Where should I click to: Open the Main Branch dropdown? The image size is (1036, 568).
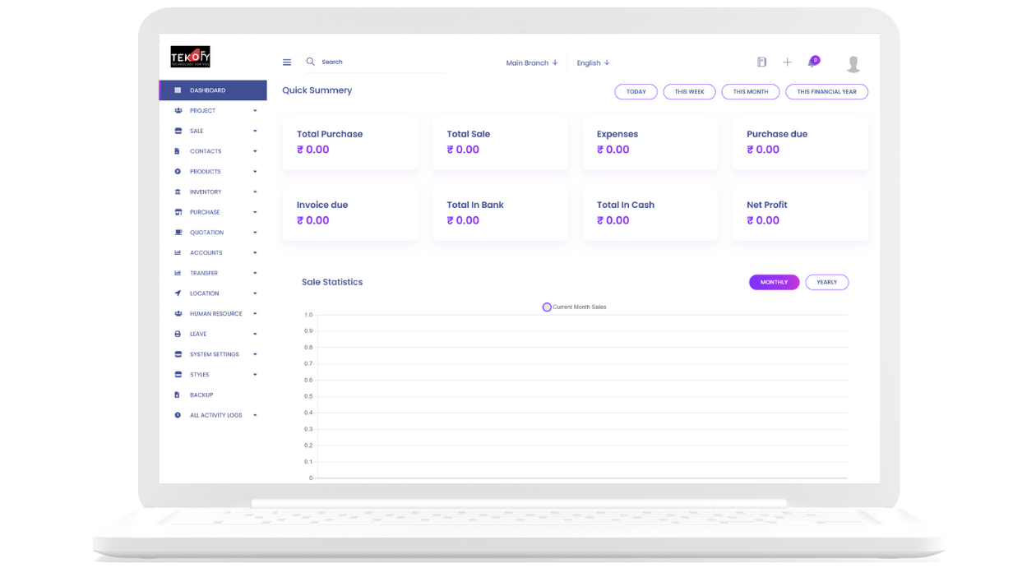tap(531, 62)
